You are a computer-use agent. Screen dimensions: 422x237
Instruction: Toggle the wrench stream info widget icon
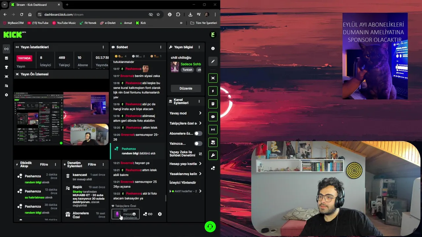tap(213, 155)
